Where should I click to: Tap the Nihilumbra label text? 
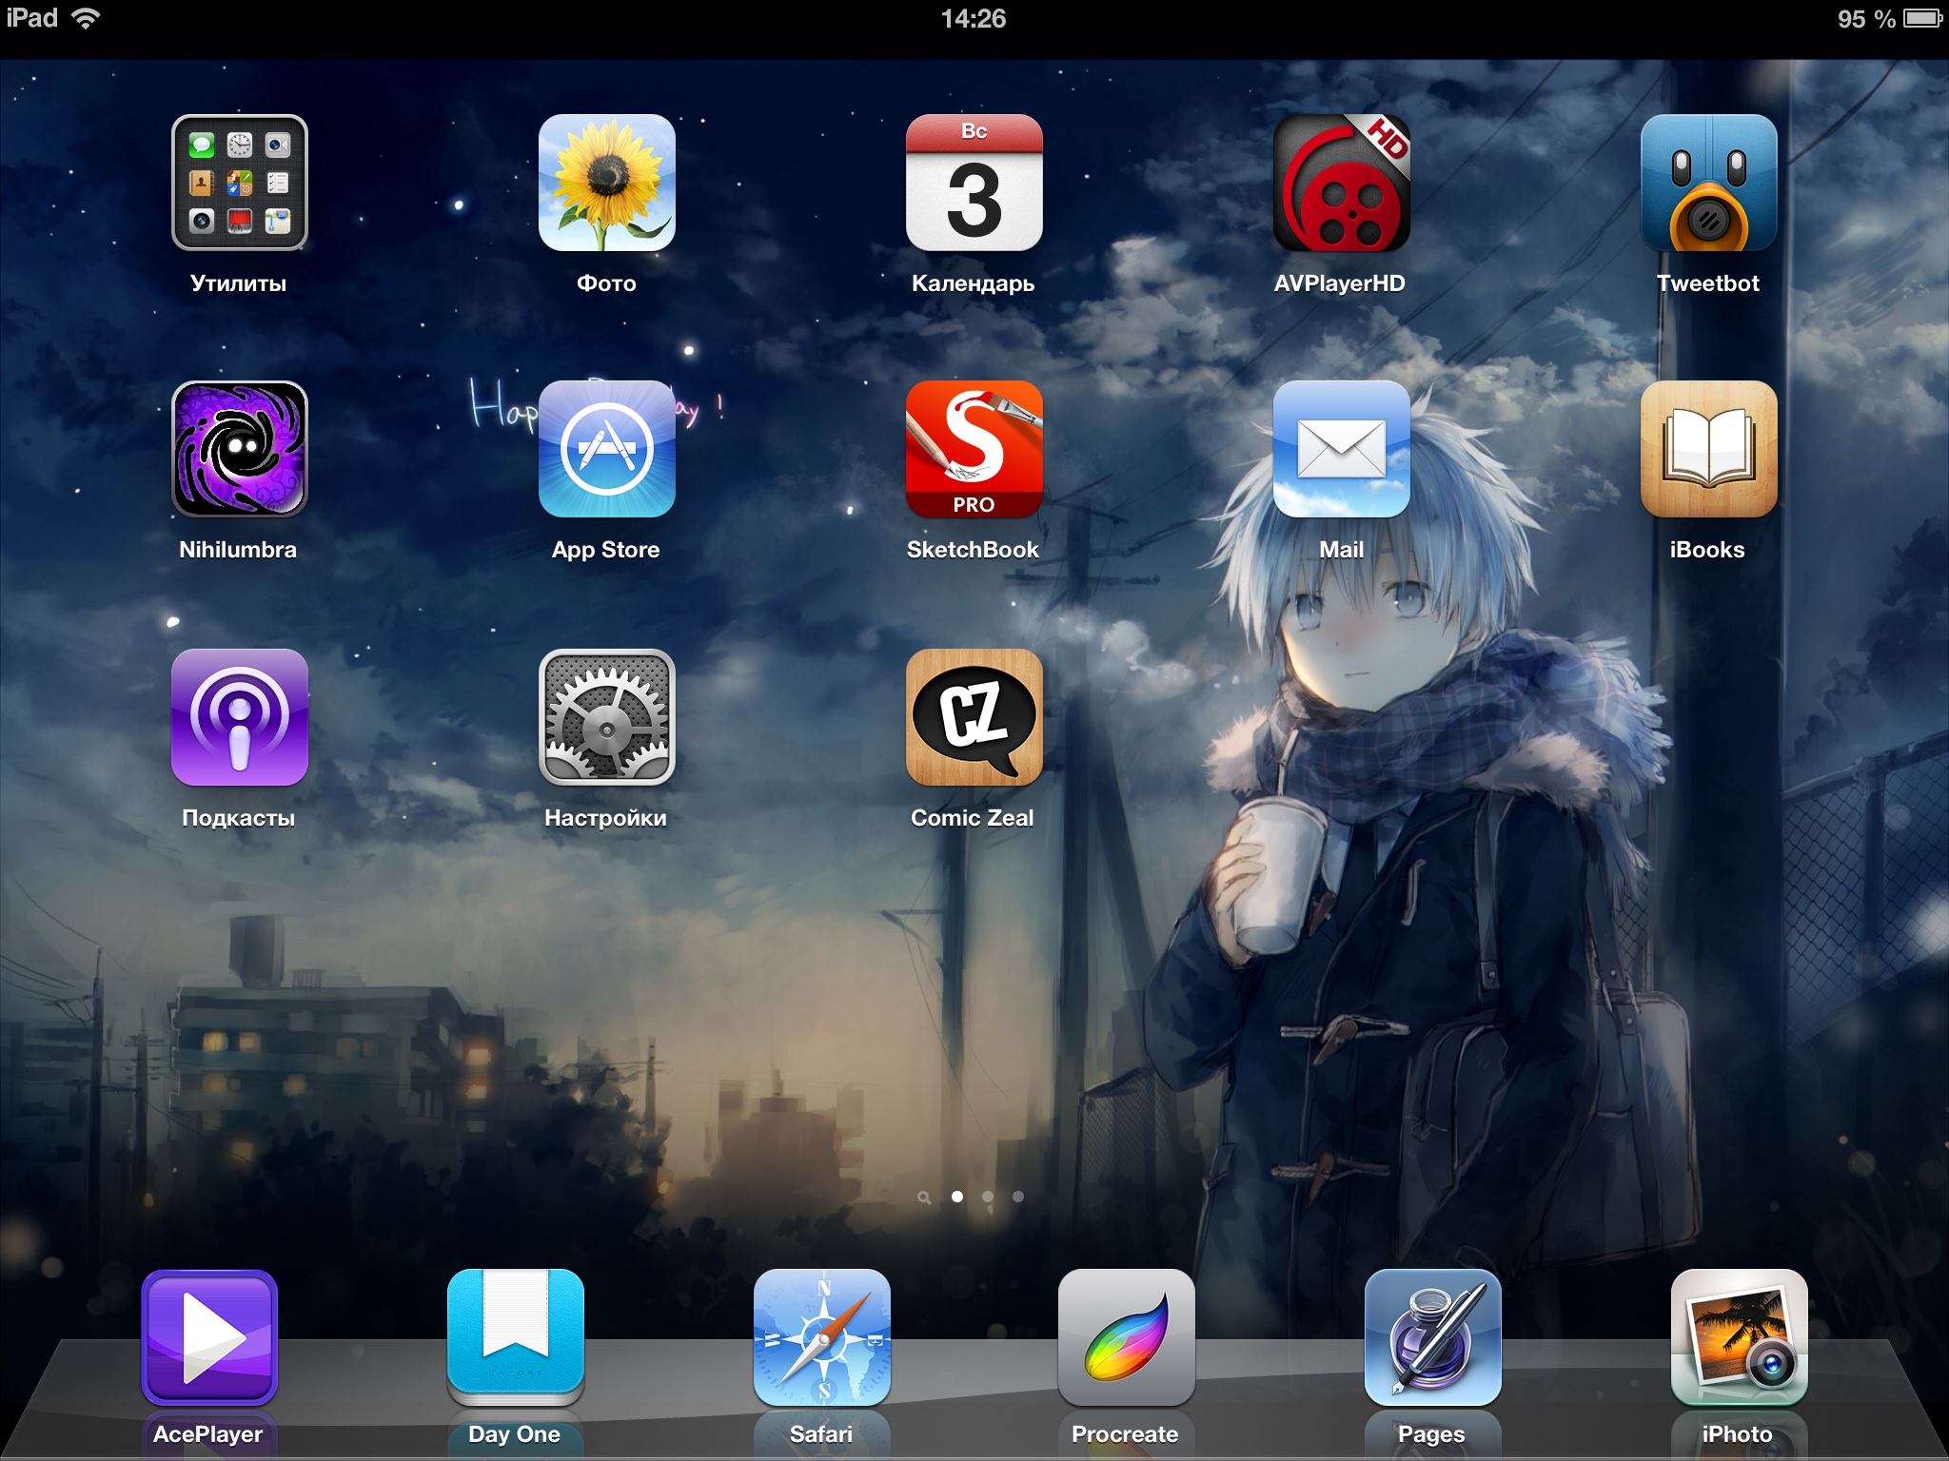[238, 550]
